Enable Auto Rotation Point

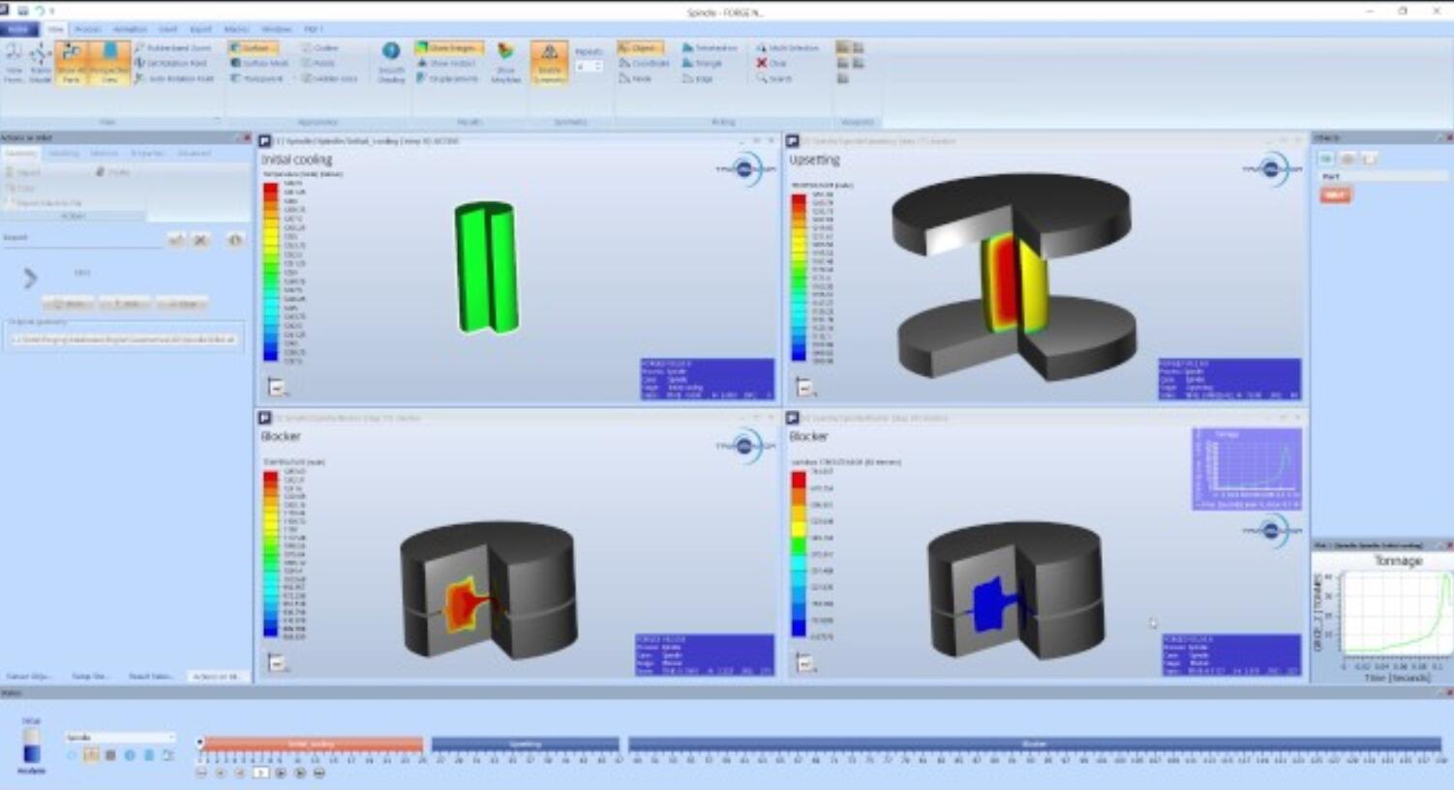174,78
